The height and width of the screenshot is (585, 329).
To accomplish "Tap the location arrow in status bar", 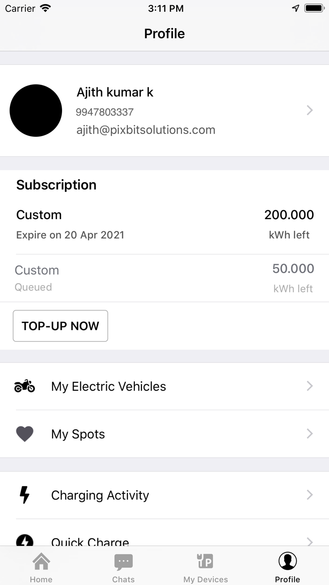I will click(296, 8).
